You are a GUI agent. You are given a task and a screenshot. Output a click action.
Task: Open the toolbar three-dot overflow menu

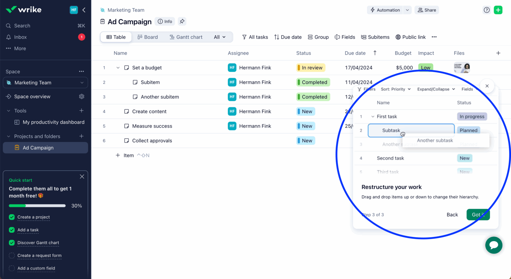point(434,37)
